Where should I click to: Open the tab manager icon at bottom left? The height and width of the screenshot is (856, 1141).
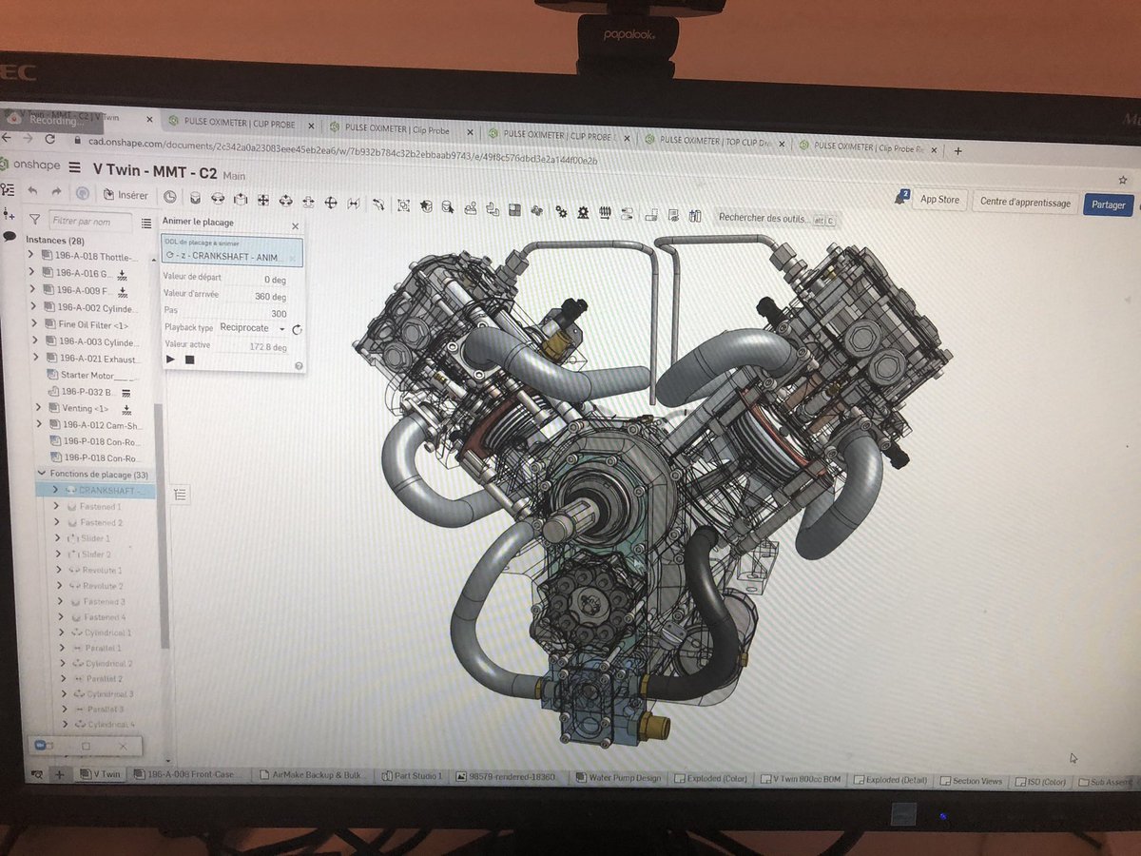pyautogui.click(x=37, y=774)
